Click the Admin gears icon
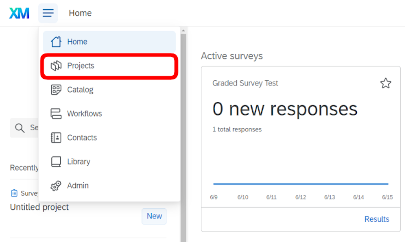The height and width of the screenshot is (242, 405). click(x=56, y=186)
